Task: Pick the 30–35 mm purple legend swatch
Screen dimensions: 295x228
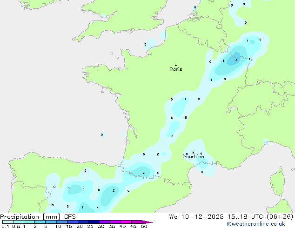Action: 105,222
